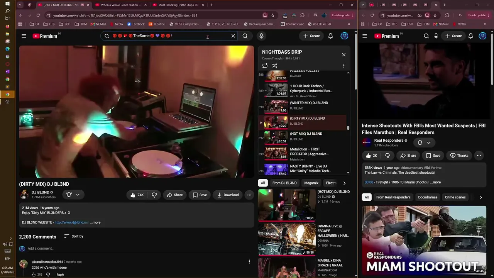
Task: Select 'Crime scenes' chip in right window
Action: coord(455,197)
